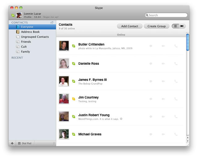Edit the 'Skype me up!' mood message
Screen dimensions: 198x158
tap(50, 17)
